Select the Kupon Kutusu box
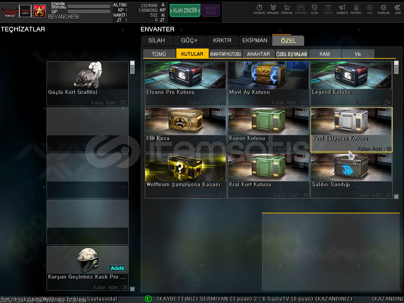The image size is (404, 303). tap(268, 130)
